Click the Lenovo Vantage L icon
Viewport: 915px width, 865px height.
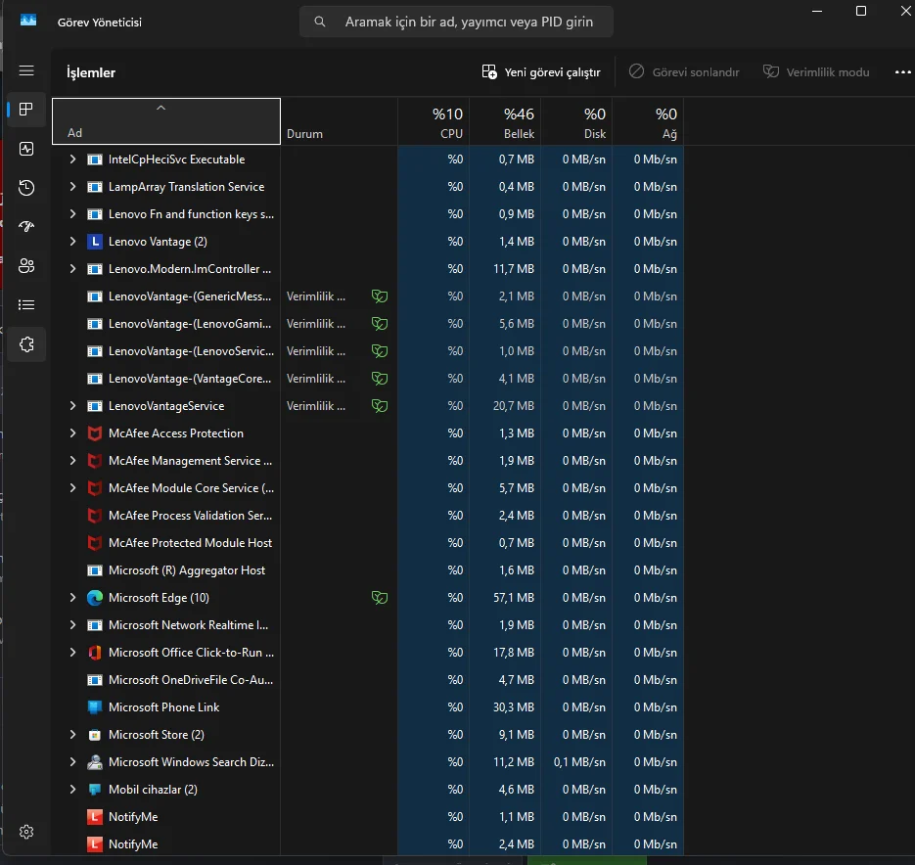coord(95,242)
